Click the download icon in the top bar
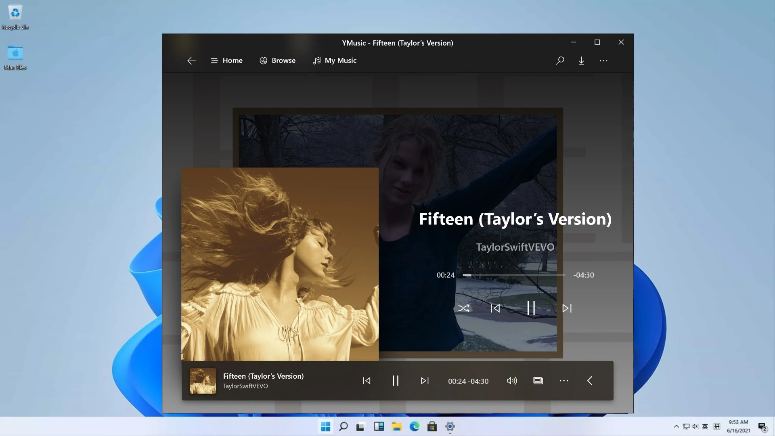 pos(581,61)
